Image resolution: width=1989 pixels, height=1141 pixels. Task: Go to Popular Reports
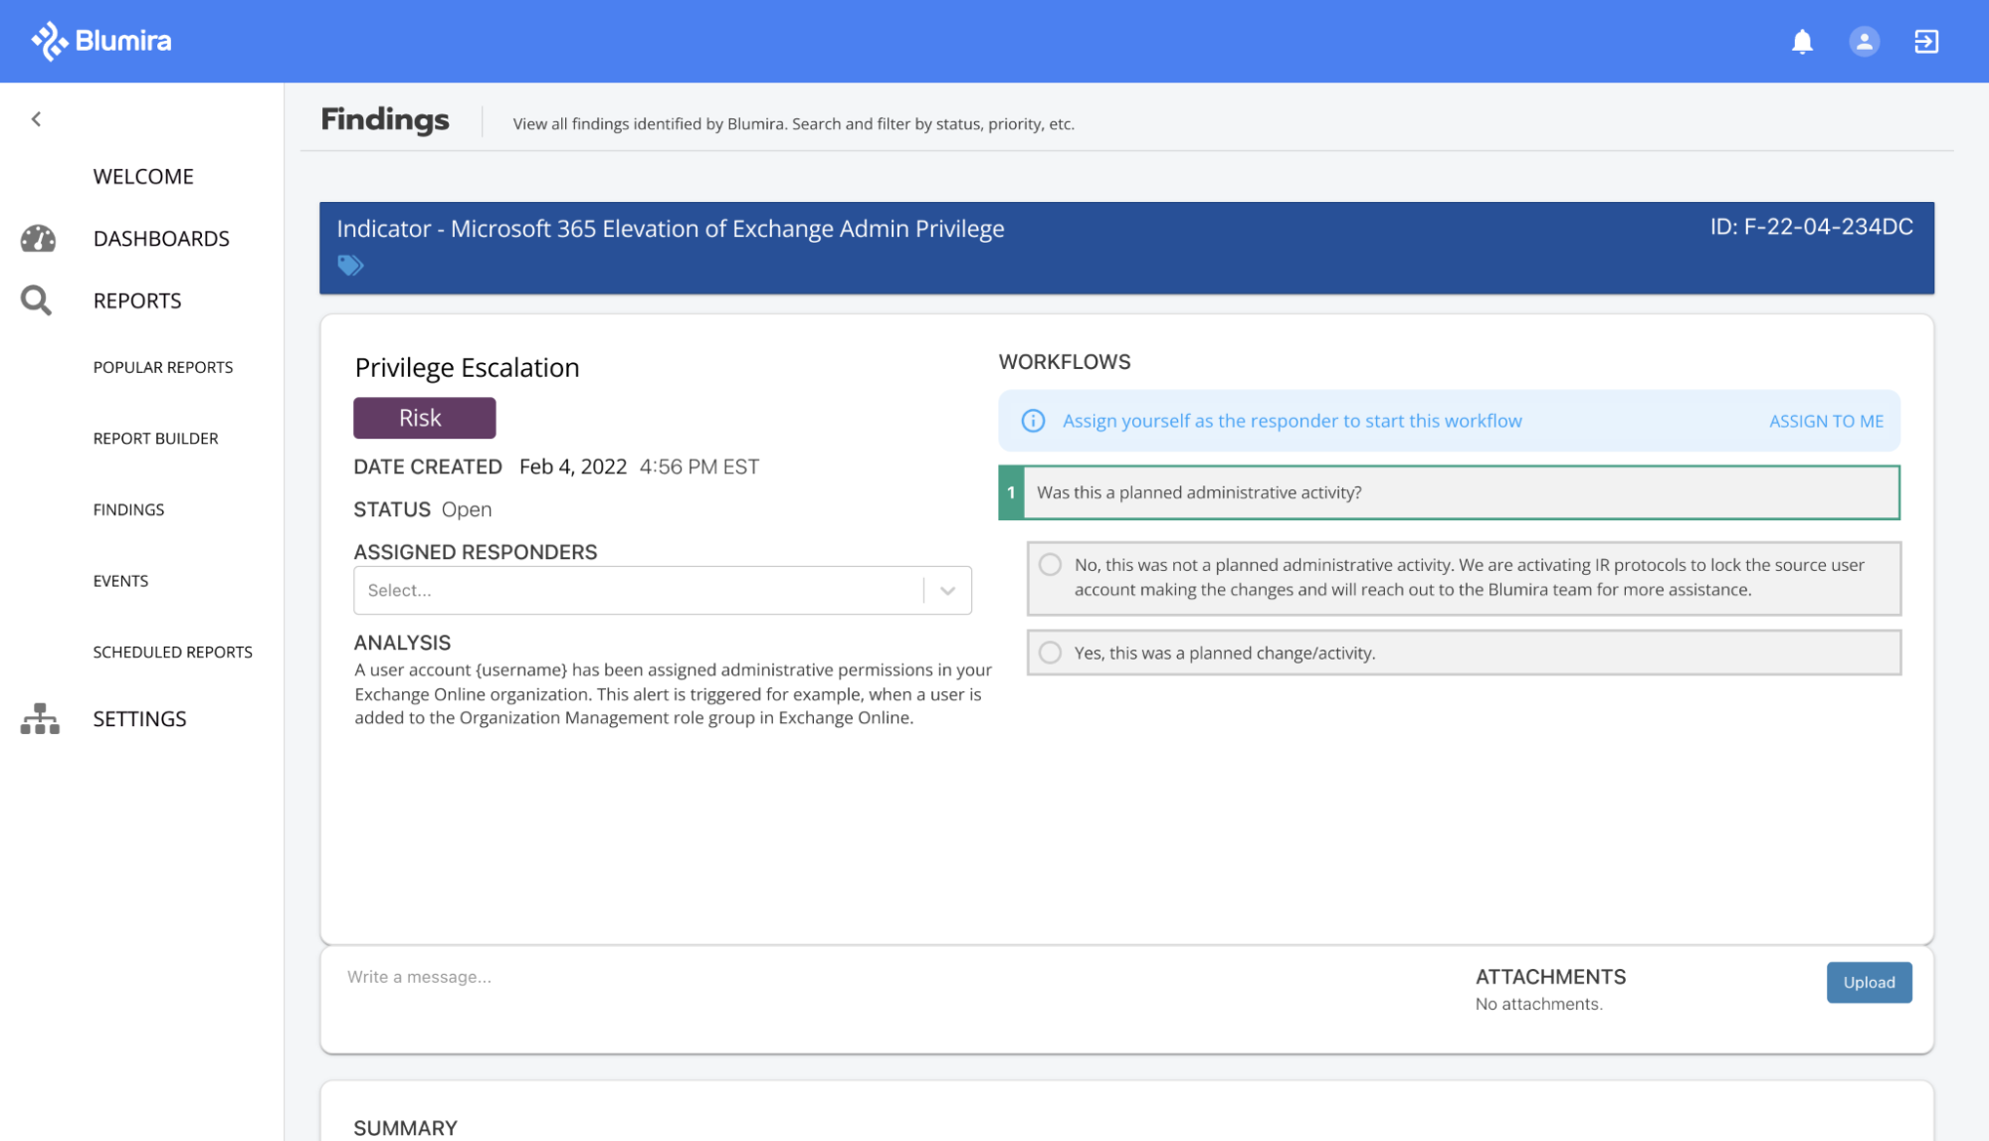(x=163, y=367)
